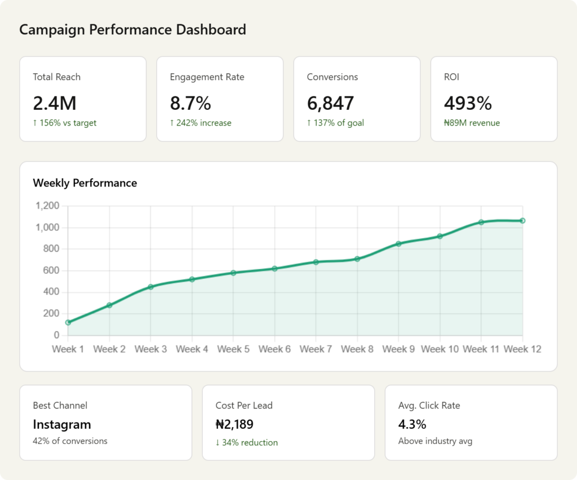The image size is (577, 480).
Task: Click the Total Reach 2.4M card
Action: (x=83, y=99)
